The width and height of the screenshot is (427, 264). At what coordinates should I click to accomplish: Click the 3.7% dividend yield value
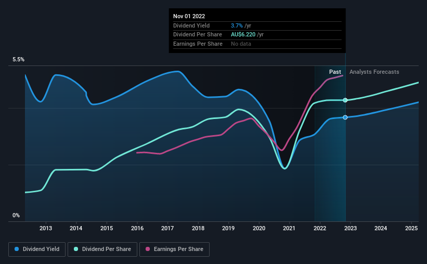(x=237, y=25)
